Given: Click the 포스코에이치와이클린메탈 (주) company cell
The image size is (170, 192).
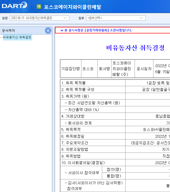Looking at the screenshot, I should pos(123,69).
